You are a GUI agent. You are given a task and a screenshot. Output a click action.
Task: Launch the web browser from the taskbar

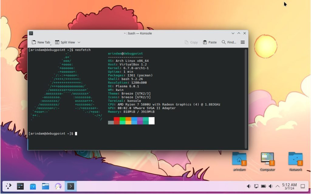pos(58,186)
